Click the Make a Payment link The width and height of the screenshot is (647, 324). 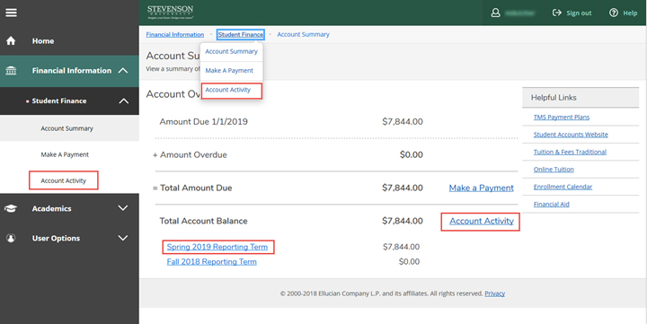(x=481, y=188)
